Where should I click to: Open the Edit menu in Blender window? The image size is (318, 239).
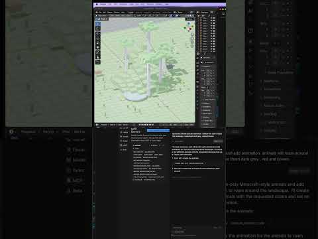pyautogui.click(x=105, y=13)
